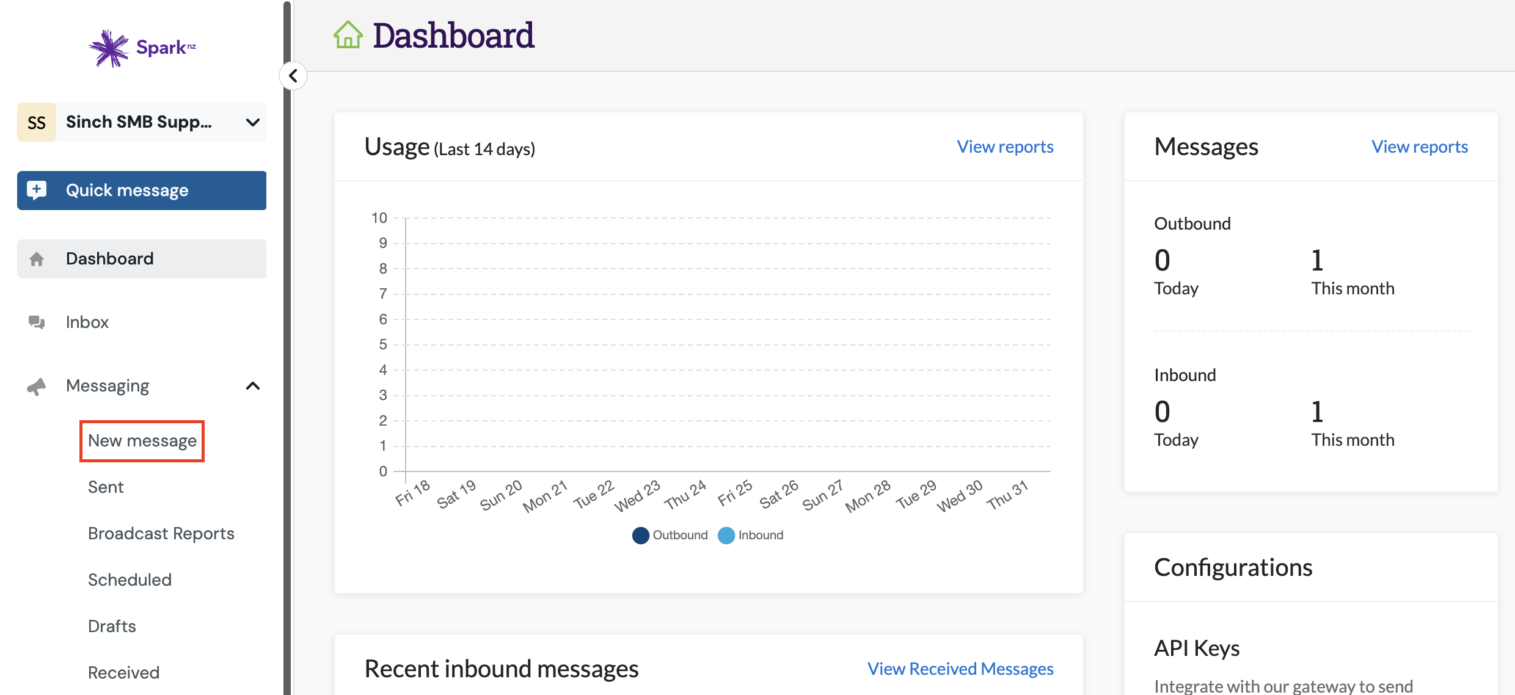Select Dashboard in the sidebar
The image size is (1515, 695).
point(142,259)
